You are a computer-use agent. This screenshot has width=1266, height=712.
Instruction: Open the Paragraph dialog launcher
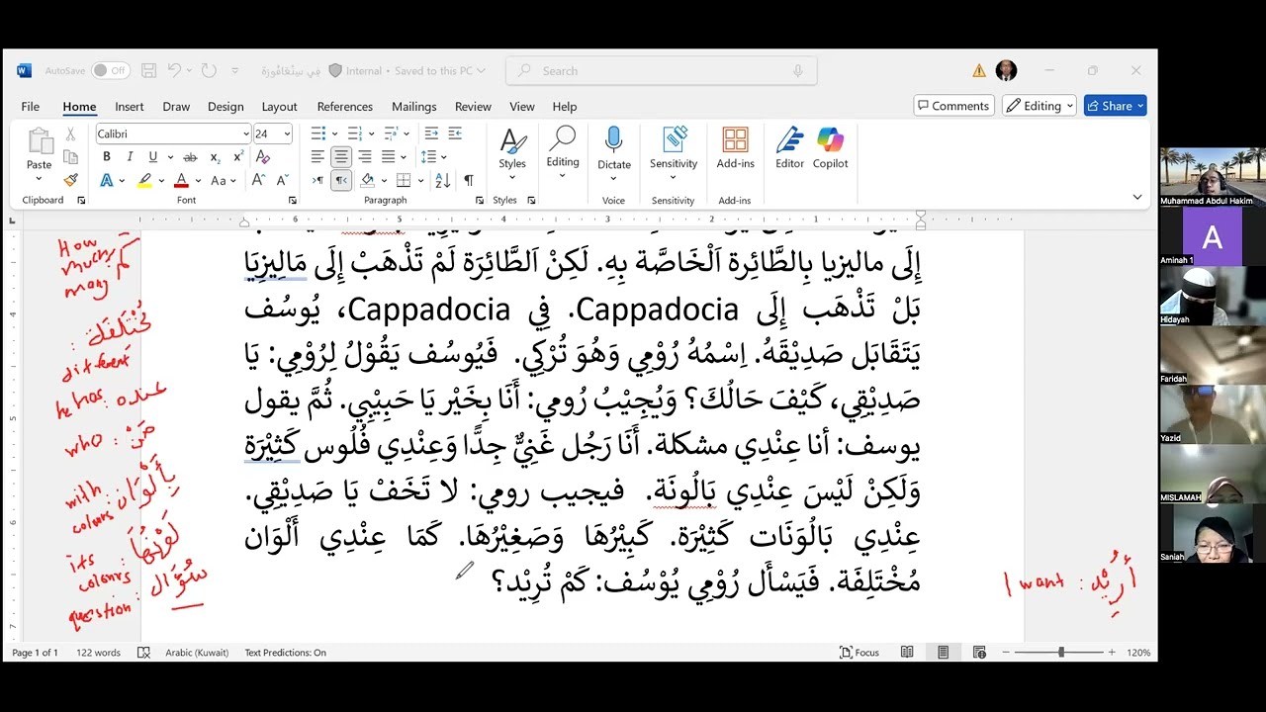pyautogui.click(x=479, y=201)
